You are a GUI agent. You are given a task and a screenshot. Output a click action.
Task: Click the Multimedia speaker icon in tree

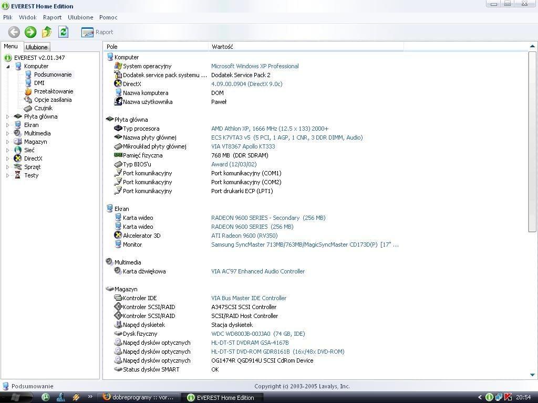(18, 133)
